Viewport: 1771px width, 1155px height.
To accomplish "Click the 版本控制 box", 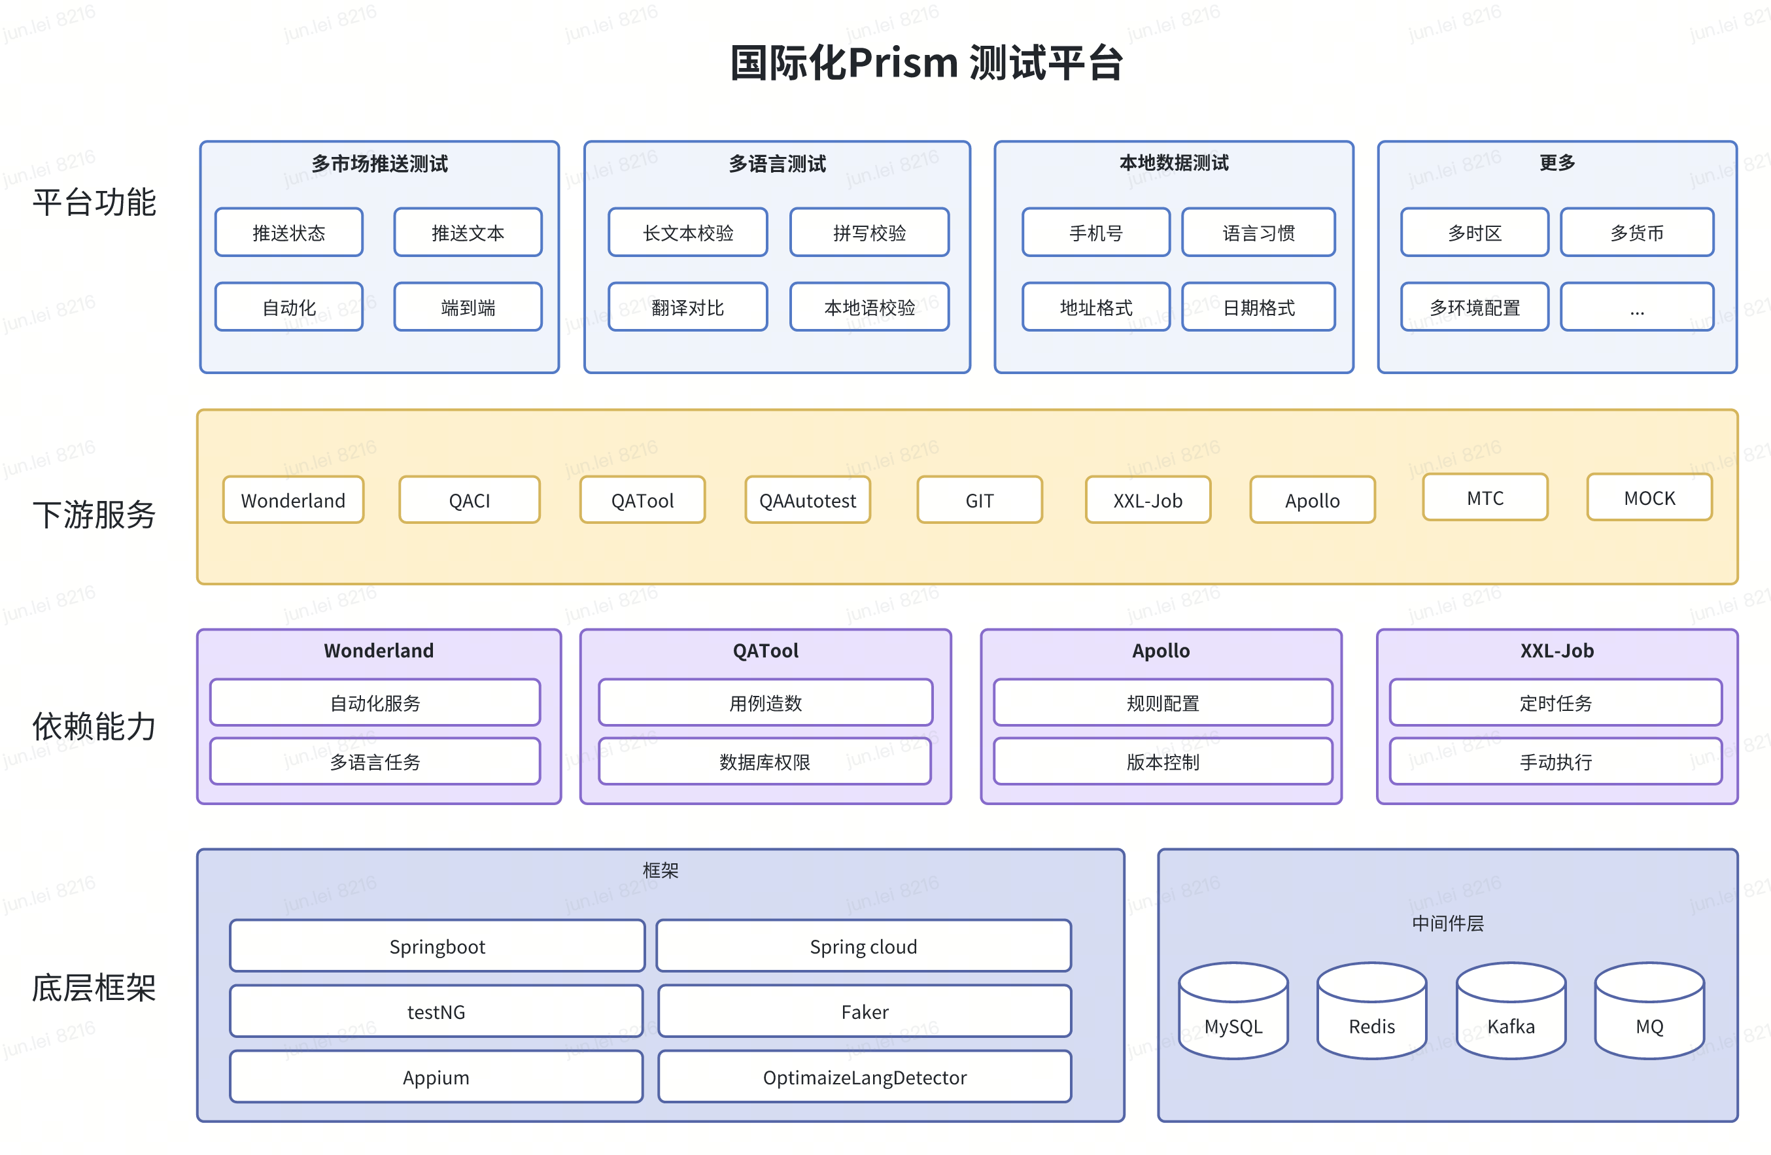I will coord(1162,761).
